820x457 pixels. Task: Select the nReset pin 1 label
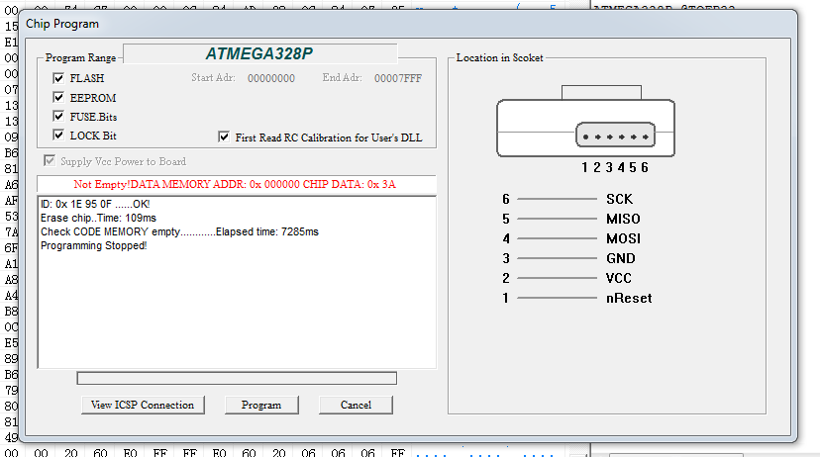pyautogui.click(x=629, y=298)
